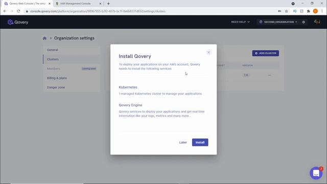Go to home via breadcrumb icon
327x184 pixels.
pos(44,38)
